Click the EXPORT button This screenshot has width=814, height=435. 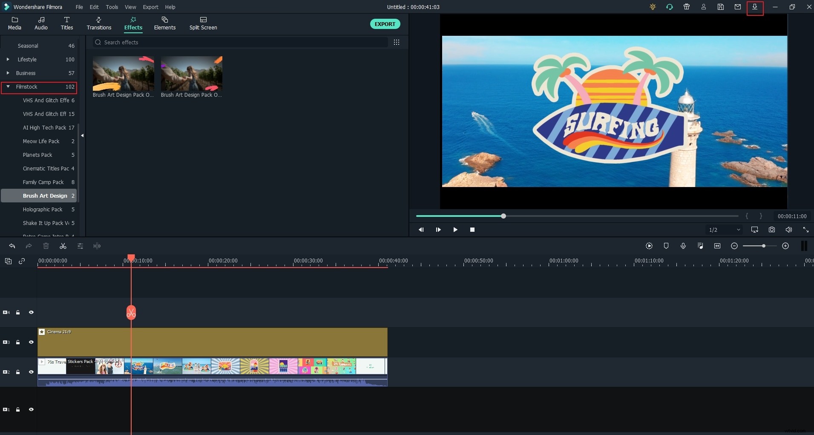tap(385, 24)
